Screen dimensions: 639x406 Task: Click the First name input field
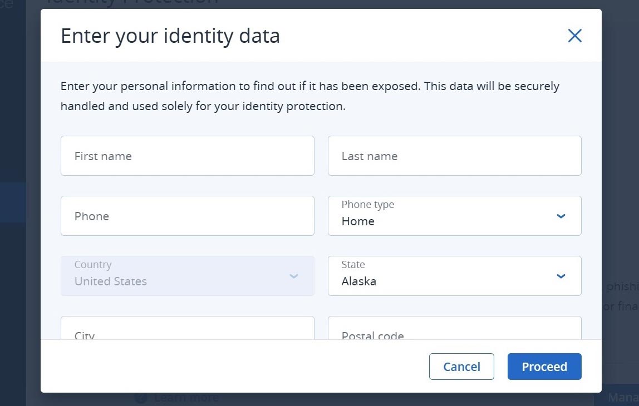[x=187, y=156]
